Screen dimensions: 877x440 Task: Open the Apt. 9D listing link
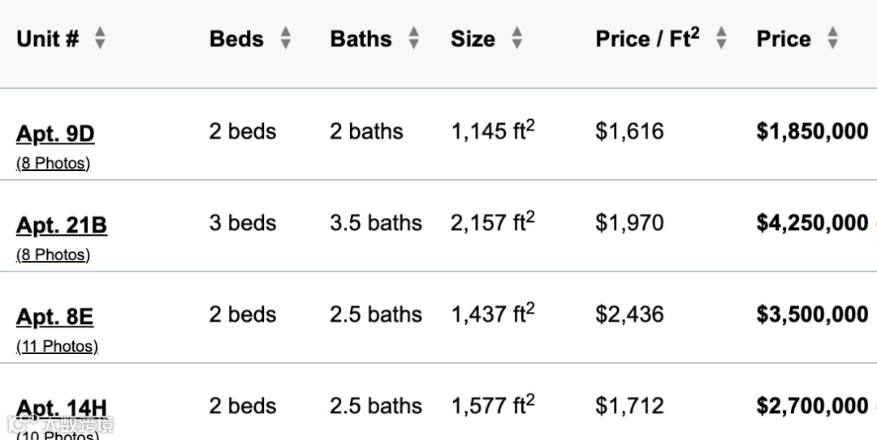click(55, 134)
